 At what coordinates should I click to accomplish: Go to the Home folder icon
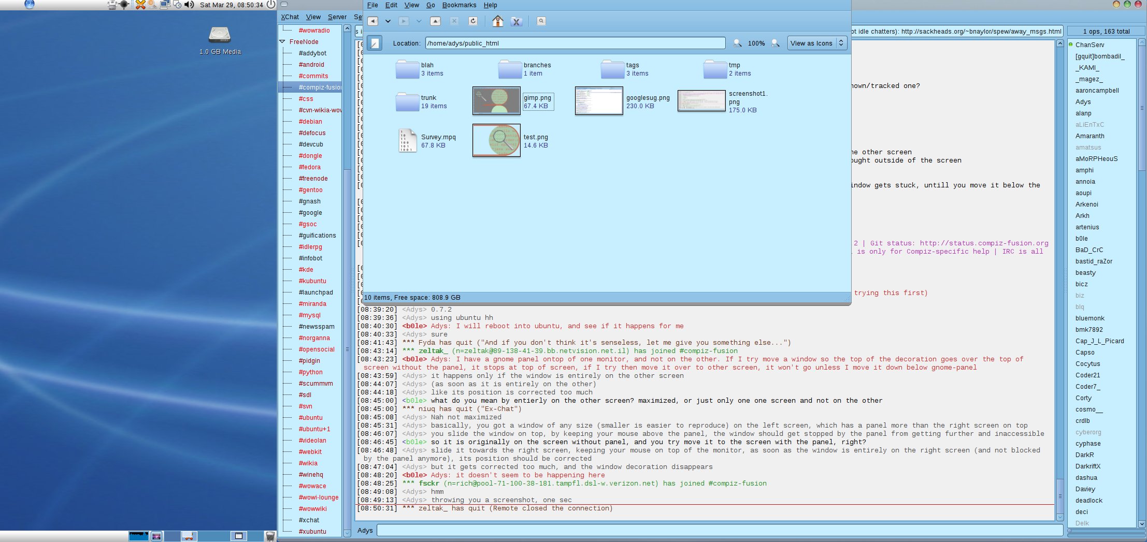(x=497, y=21)
